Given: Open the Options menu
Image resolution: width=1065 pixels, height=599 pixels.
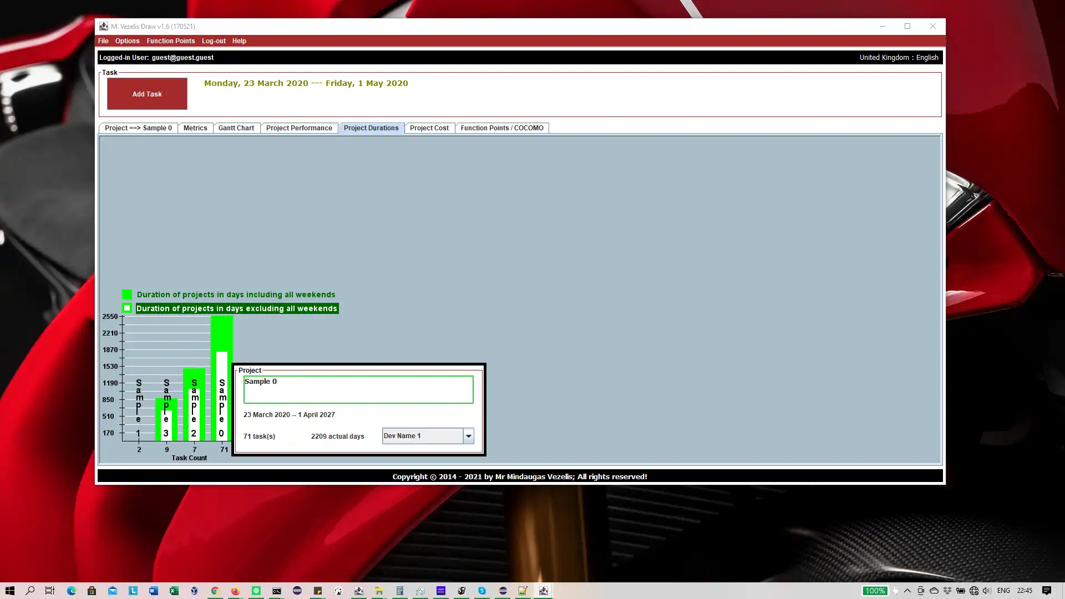Looking at the screenshot, I should (127, 41).
